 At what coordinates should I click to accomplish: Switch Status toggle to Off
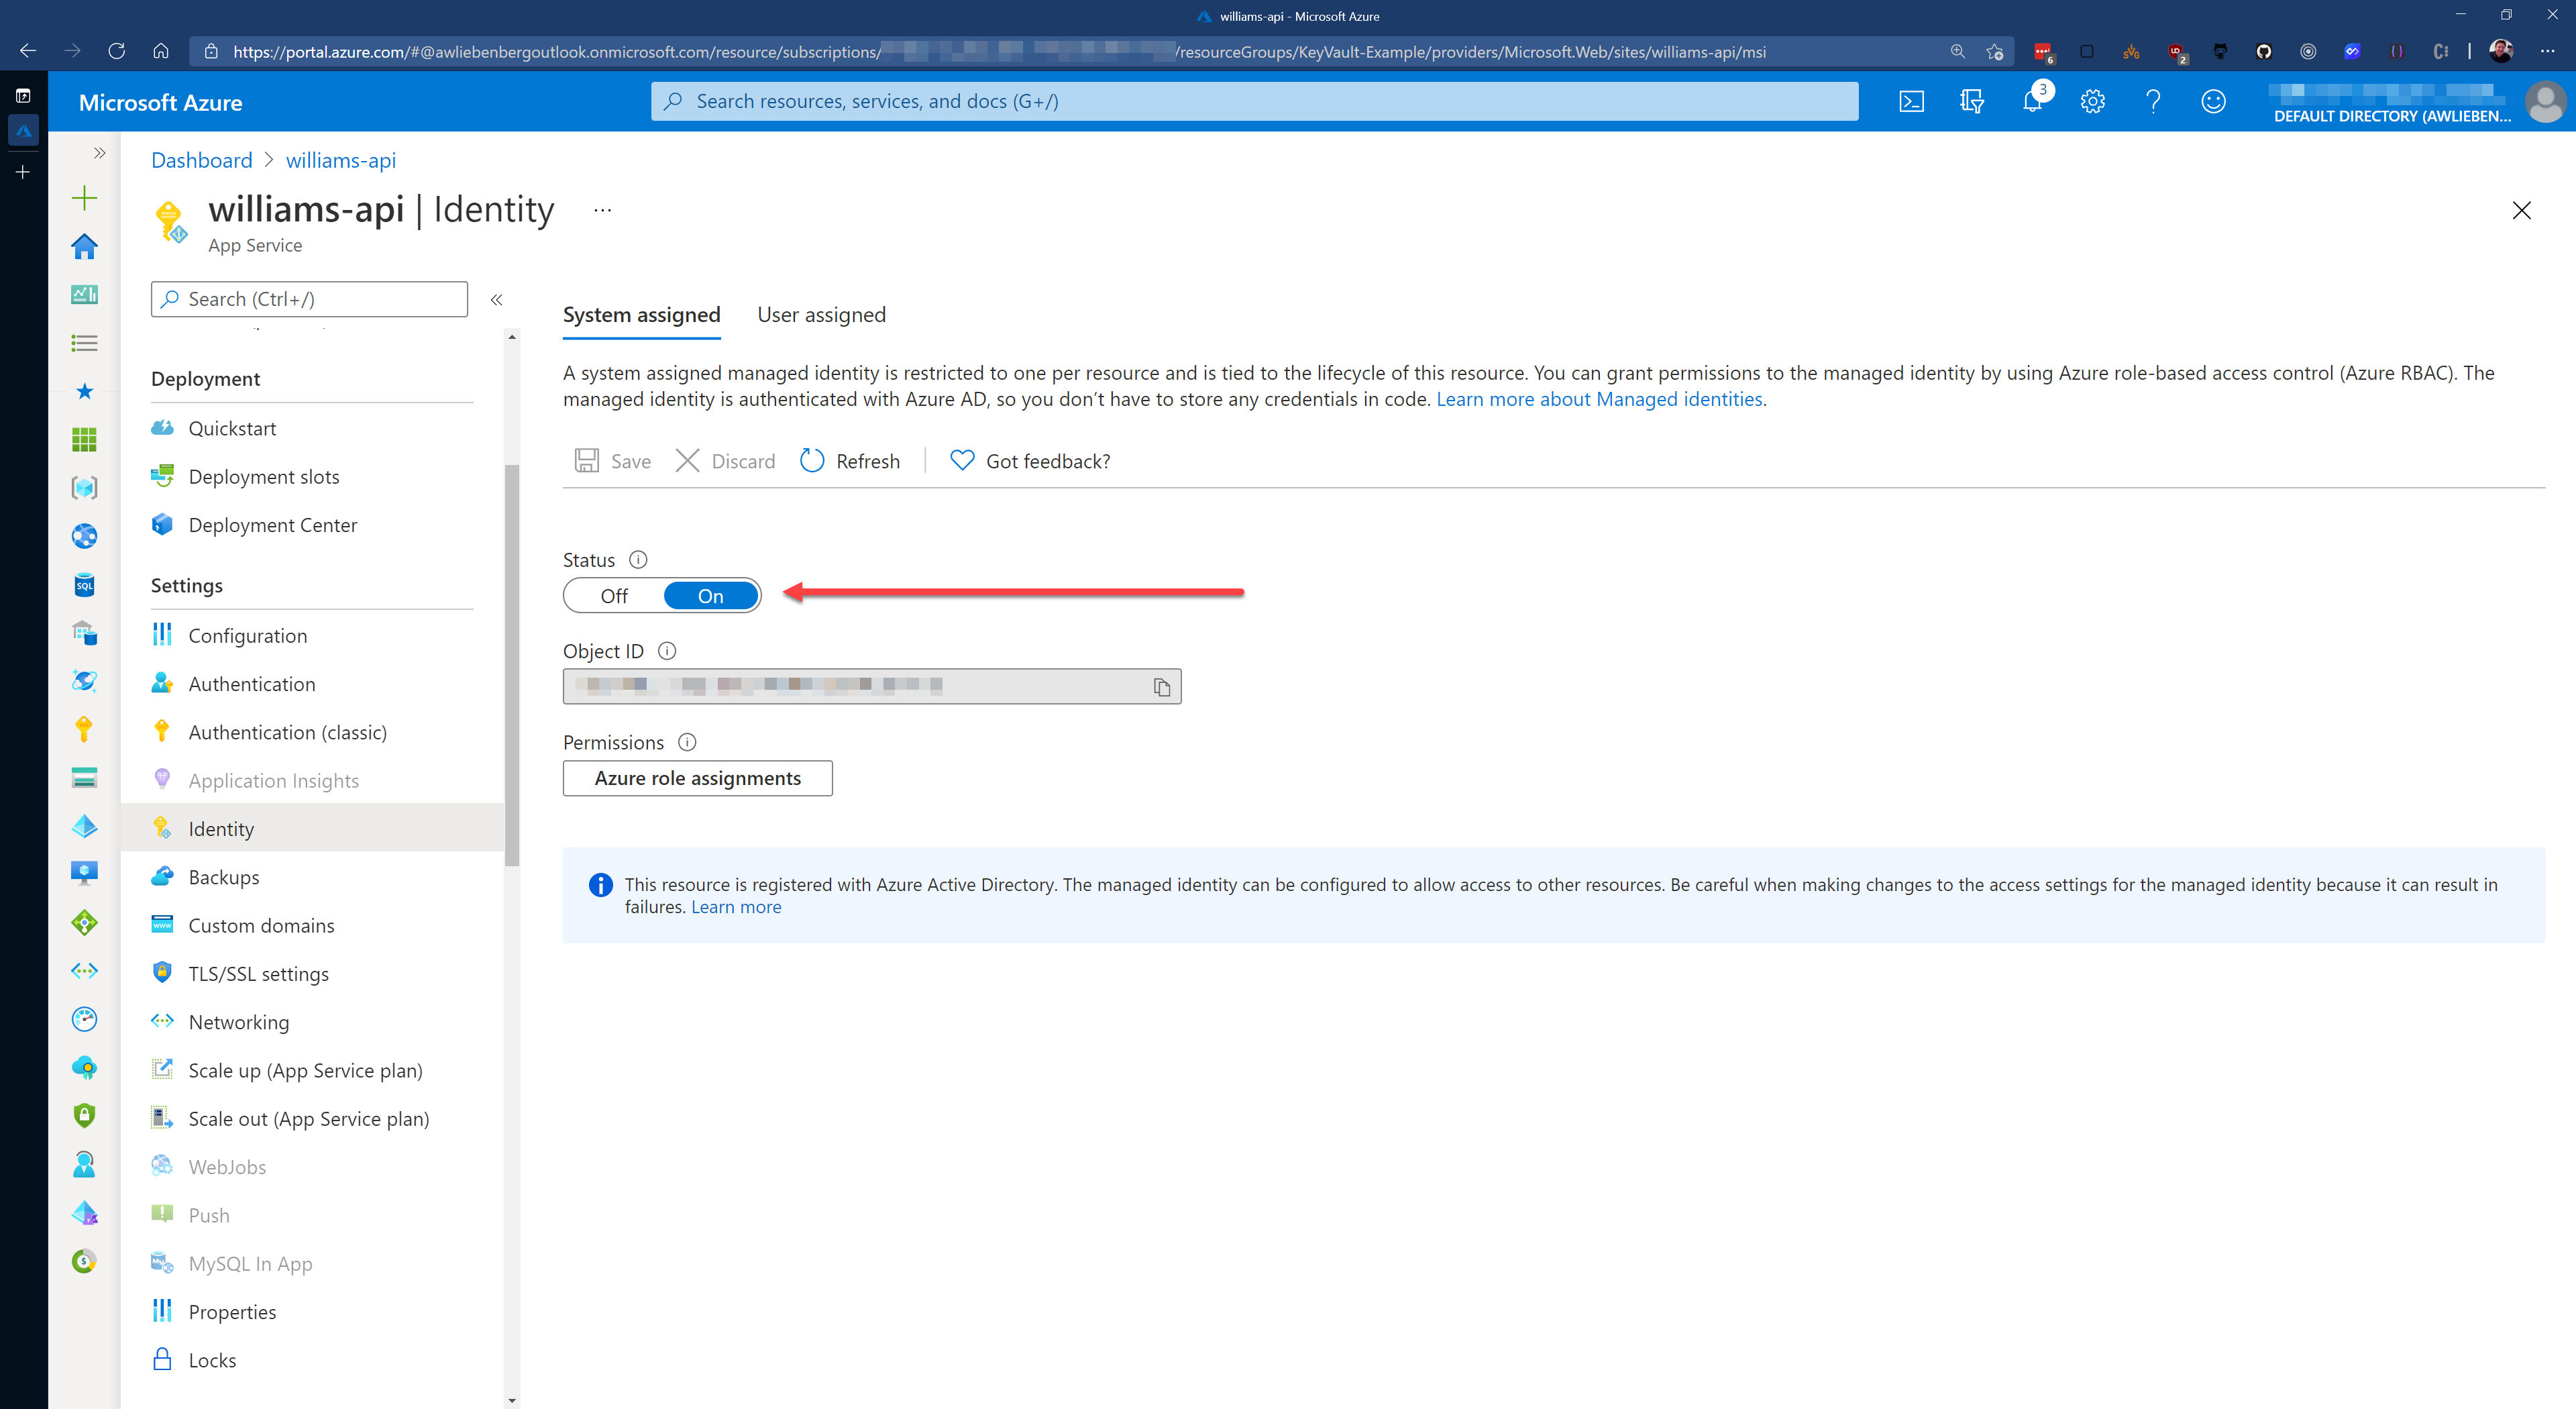click(614, 596)
